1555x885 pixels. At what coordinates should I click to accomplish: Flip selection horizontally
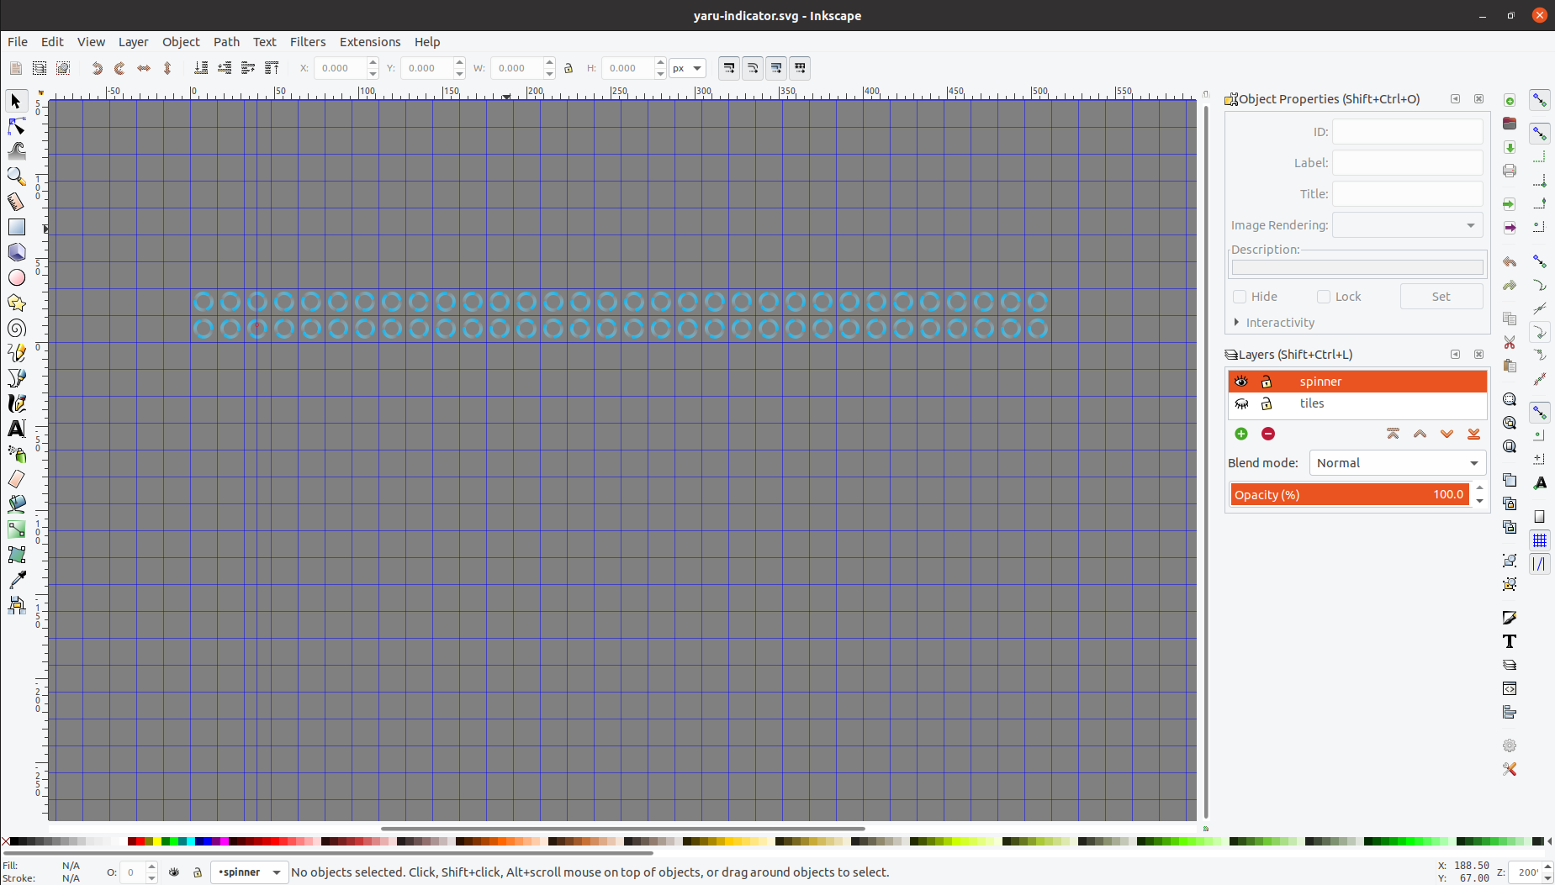pos(144,68)
